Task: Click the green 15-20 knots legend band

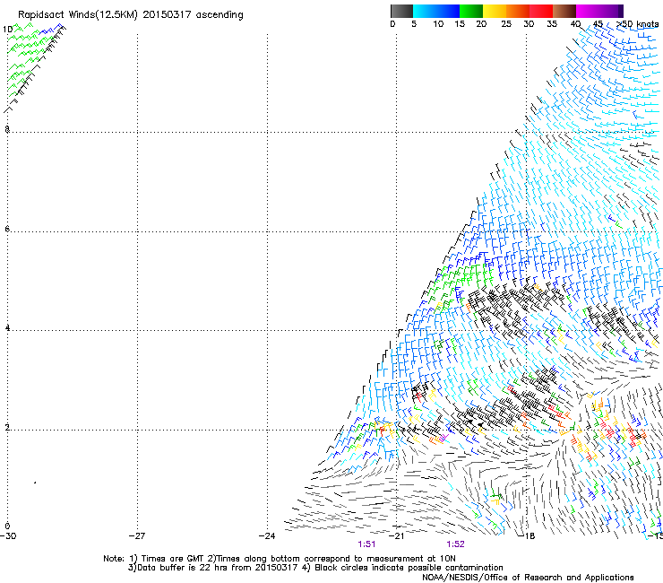Action: [x=471, y=11]
